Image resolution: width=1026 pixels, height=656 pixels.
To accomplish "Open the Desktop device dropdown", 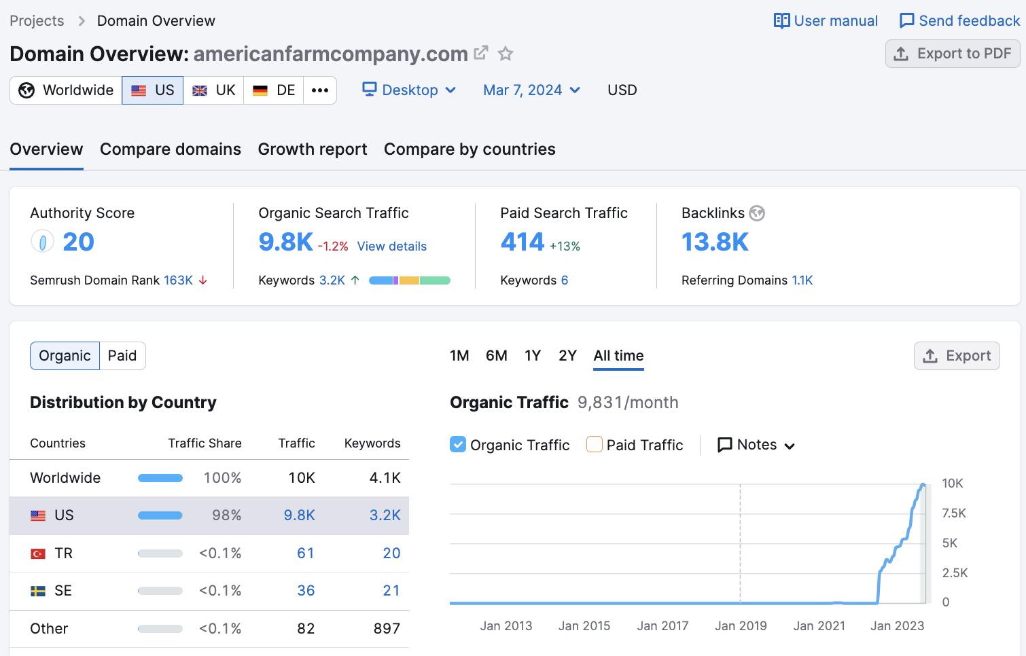I will (x=409, y=90).
